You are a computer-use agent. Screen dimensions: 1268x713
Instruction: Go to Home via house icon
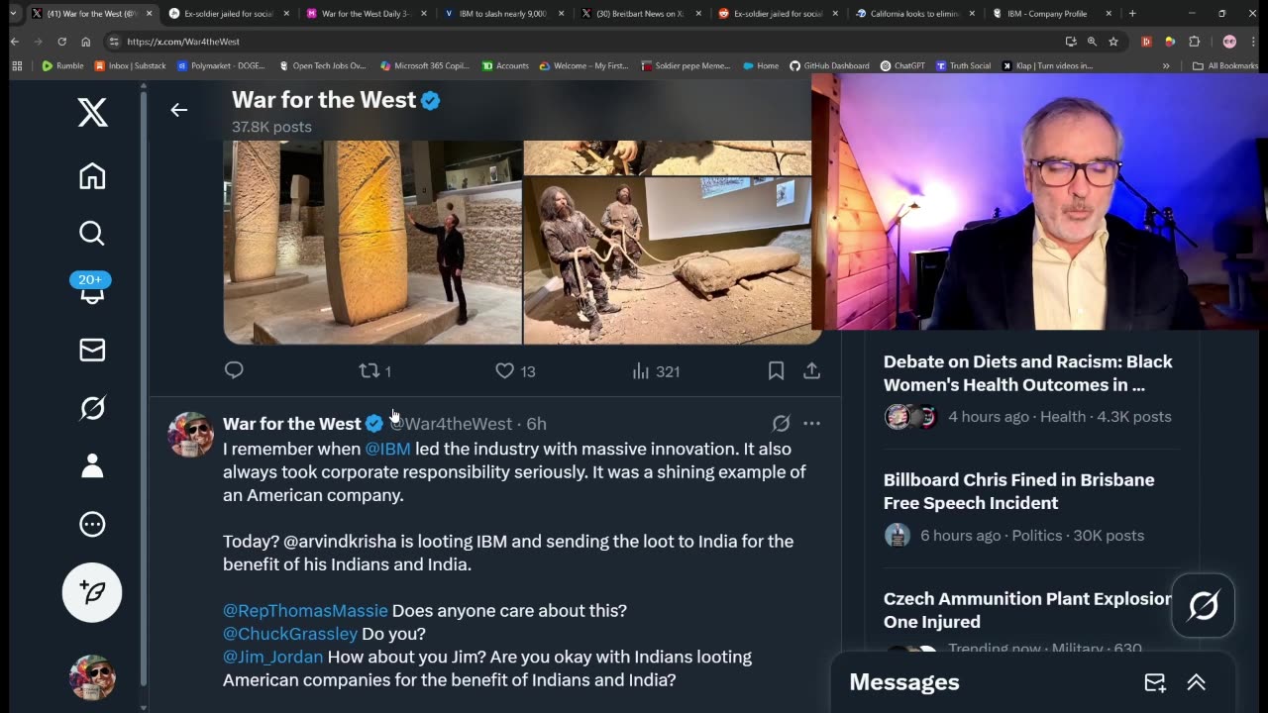92,176
